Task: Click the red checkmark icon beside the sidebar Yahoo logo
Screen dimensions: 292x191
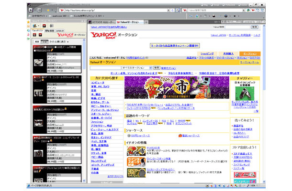Action: click(x=40, y=35)
